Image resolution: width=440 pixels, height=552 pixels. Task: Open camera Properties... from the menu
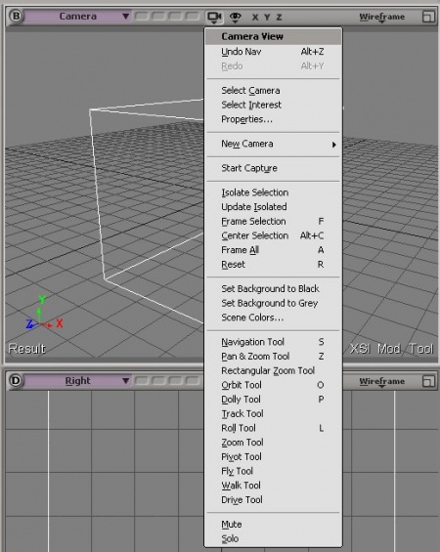(x=273, y=119)
